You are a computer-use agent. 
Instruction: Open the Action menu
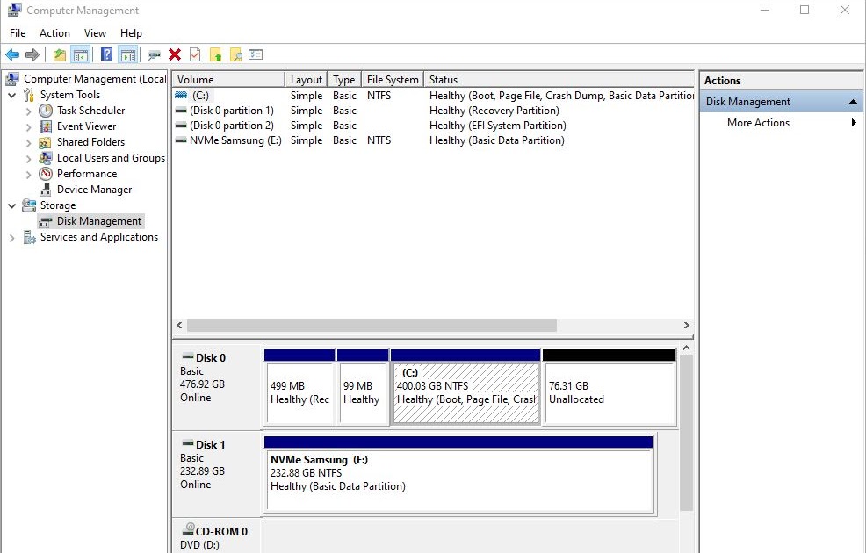click(54, 32)
